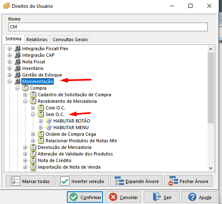Viewport: 222px width, 204px height.
Task: Expand the Ordem de Compra Cega node
Action: pyautogui.click(x=33, y=134)
